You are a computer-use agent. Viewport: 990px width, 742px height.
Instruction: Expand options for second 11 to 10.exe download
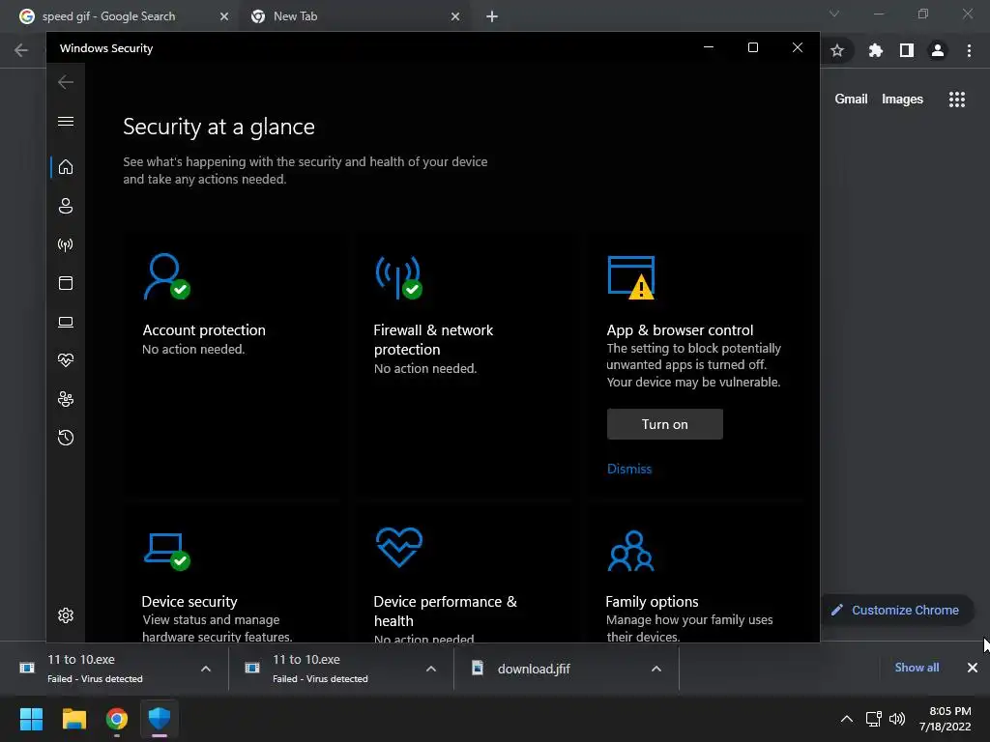pos(431,669)
